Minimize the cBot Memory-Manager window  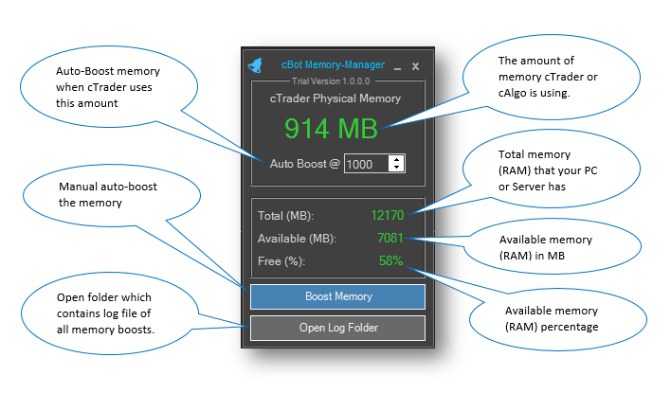point(397,68)
